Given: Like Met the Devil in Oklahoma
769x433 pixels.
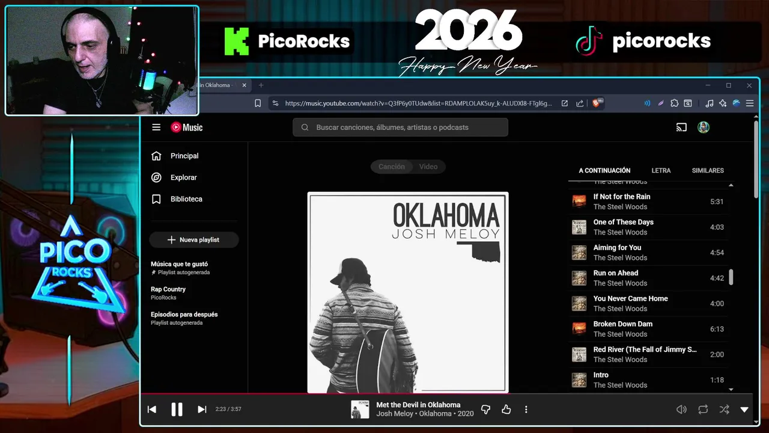Looking at the screenshot, I should point(506,410).
